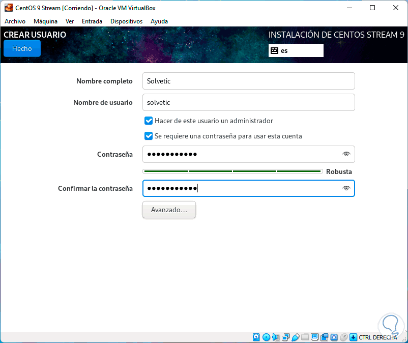Click the display monitor status icon
The image size is (408, 343).
(x=314, y=337)
